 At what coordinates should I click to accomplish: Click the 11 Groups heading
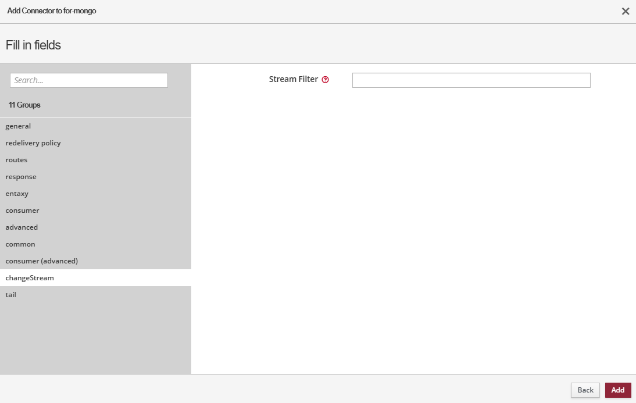point(24,105)
